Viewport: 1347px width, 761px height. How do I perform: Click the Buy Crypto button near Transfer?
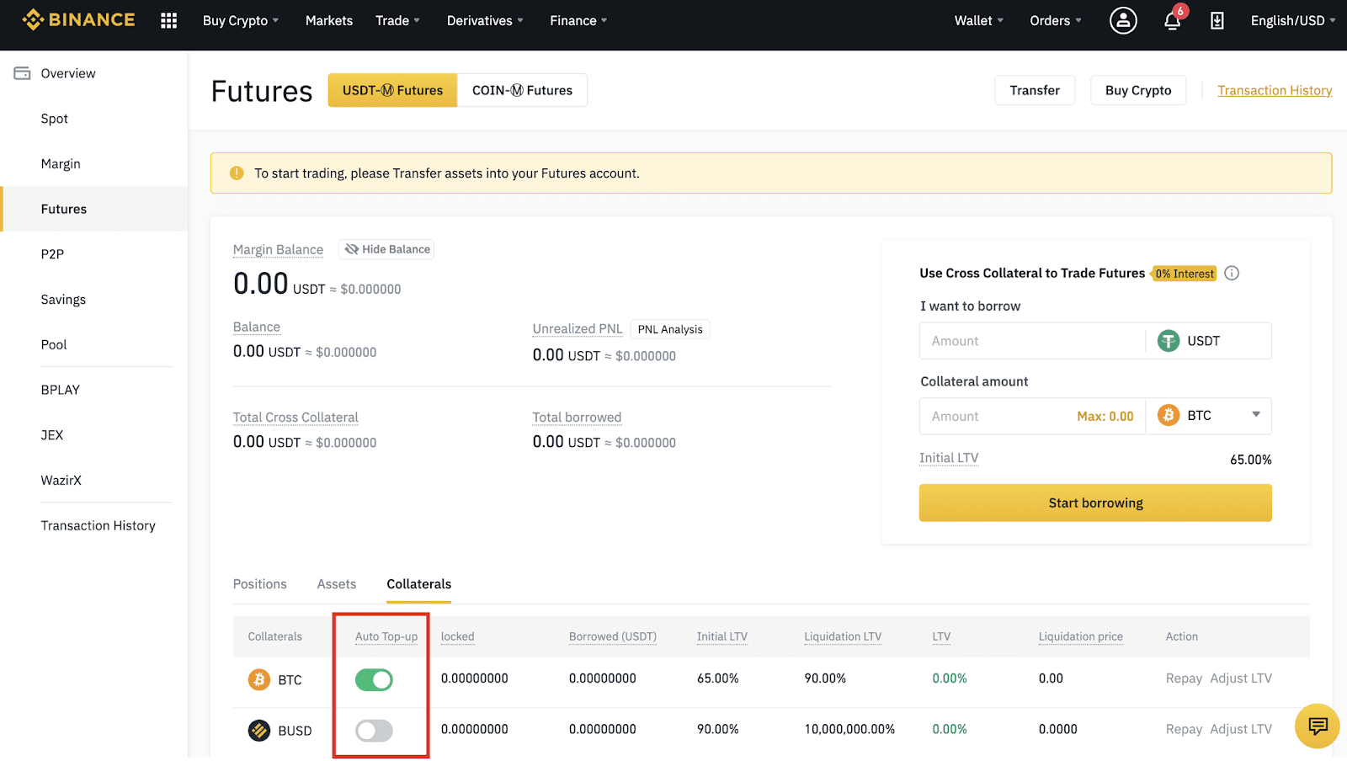coord(1138,90)
